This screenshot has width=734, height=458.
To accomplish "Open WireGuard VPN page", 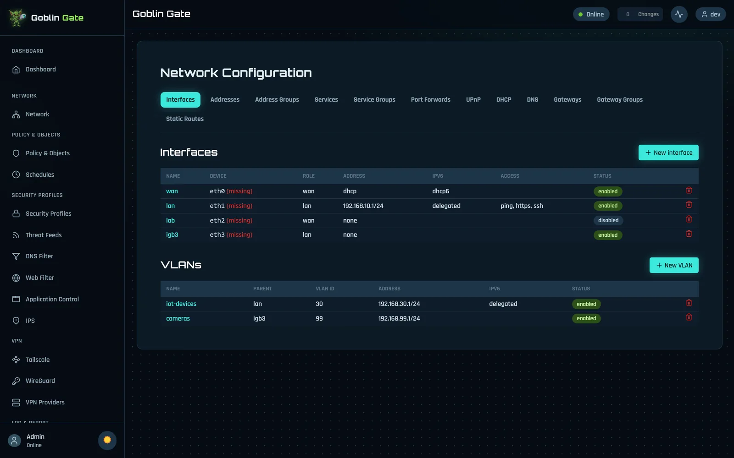I will click(x=62, y=381).
